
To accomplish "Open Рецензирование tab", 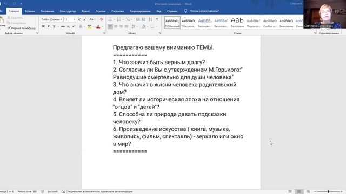I will click(140, 11).
